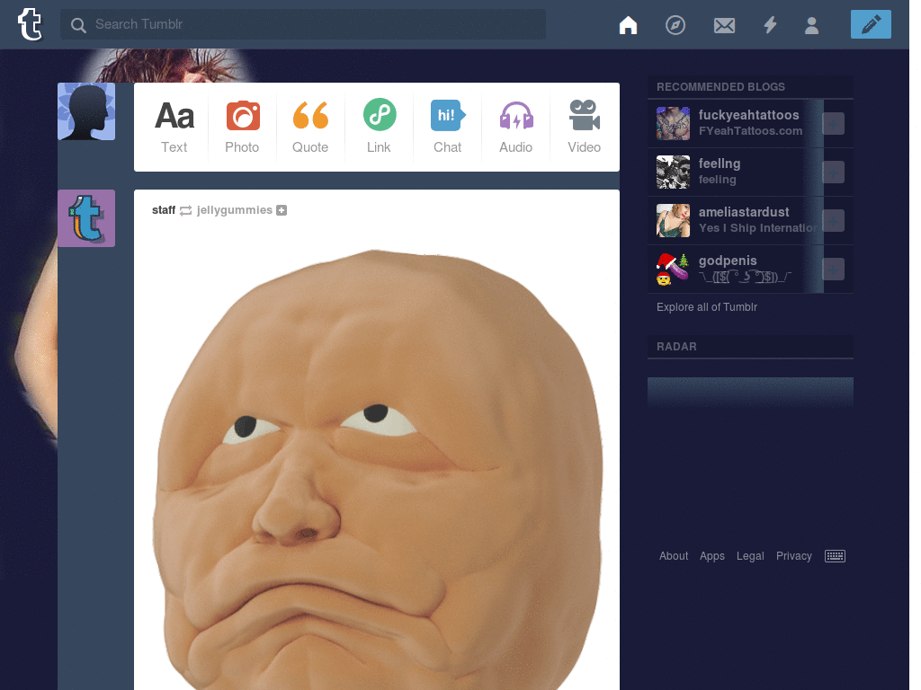The image size is (921, 690).
Task: Follow ameliastardust using plus button
Action: coord(833,221)
